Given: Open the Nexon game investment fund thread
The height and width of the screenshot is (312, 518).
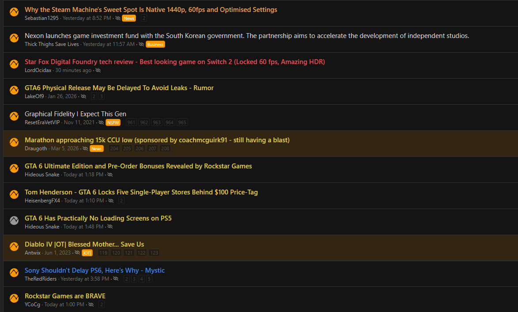Looking at the screenshot, I should pyautogui.click(x=247, y=36).
